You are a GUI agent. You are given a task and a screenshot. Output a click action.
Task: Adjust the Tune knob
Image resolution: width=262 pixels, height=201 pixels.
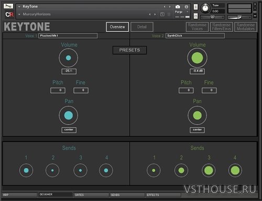click(x=205, y=8)
